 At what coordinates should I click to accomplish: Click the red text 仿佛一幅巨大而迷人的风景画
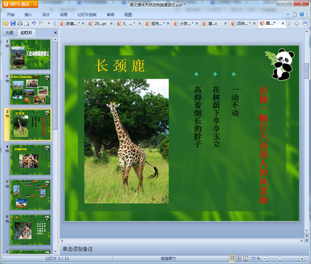tap(264, 145)
